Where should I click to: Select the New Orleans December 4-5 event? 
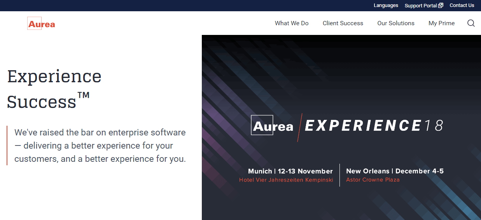[395, 171]
